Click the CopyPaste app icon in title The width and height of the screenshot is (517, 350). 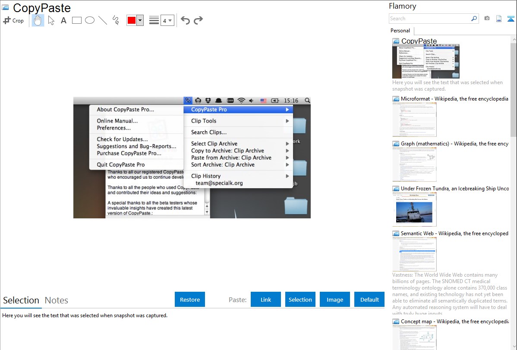point(5,7)
